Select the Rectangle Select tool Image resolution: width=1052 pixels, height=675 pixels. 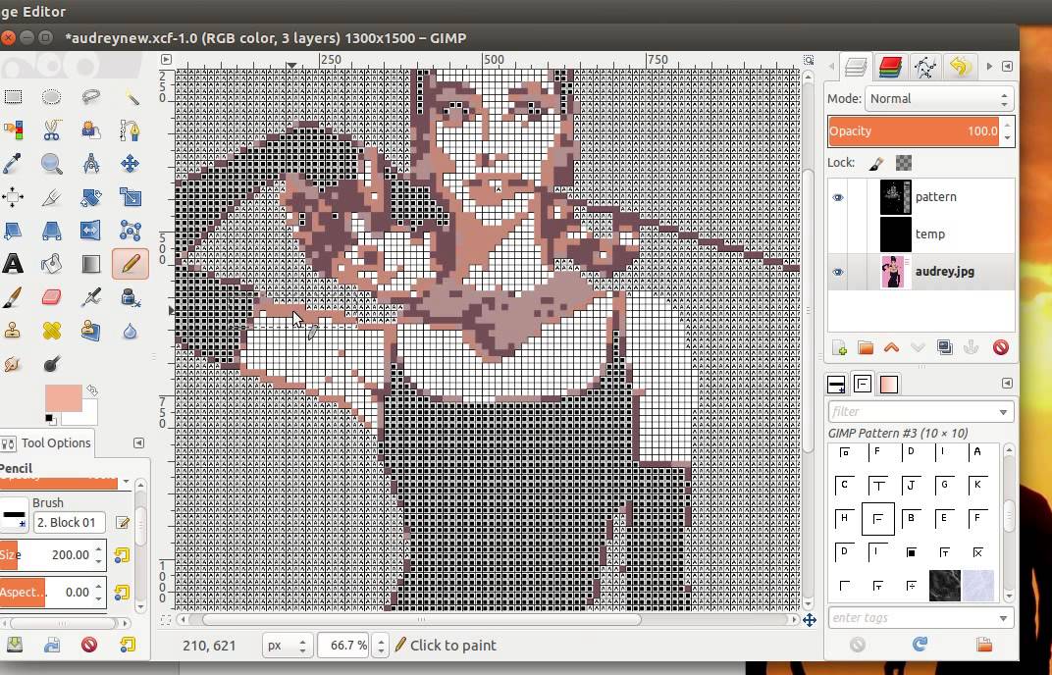[x=13, y=97]
